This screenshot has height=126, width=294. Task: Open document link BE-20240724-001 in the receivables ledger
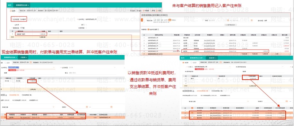pyautogui.click(x=209, y=51)
